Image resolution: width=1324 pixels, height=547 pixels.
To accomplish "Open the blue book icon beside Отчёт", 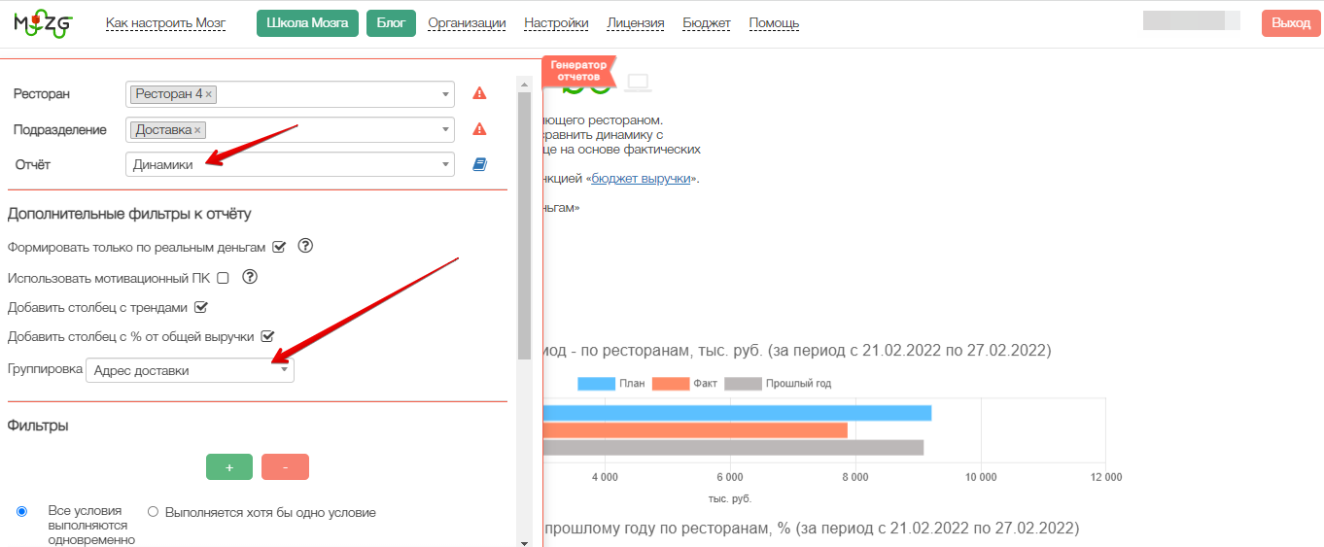I will click(479, 165).
